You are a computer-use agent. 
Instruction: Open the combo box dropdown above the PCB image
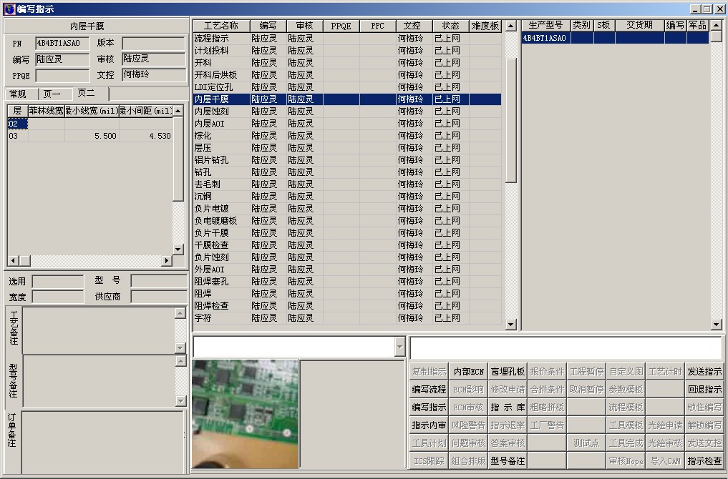[x=399, y=347]
